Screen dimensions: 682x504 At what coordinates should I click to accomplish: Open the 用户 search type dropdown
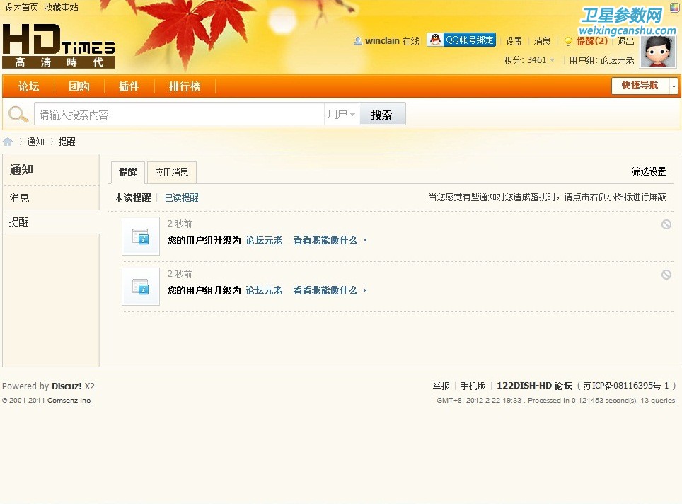[x=341, y=114]
